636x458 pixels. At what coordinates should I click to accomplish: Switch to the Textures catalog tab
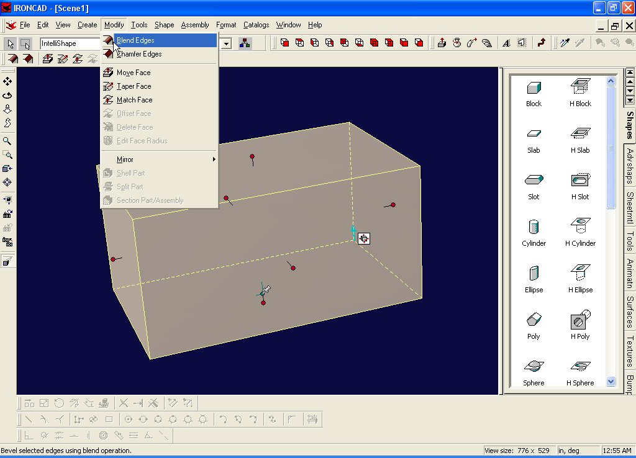[630, 351]
